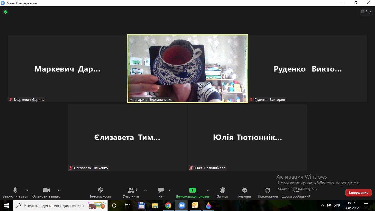This screenshot has width=375, height=211.
Task: Open Реакции reactions menu
Action: coord(245,192)
